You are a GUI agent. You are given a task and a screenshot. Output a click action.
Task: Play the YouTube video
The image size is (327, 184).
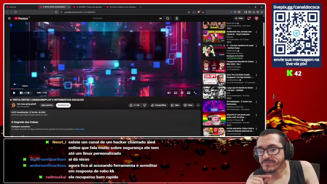pos(14,93)
